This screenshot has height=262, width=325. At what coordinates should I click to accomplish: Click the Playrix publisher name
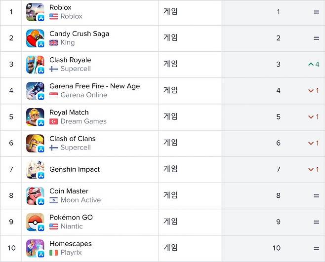pyautogui.click(x=72, y=252)
